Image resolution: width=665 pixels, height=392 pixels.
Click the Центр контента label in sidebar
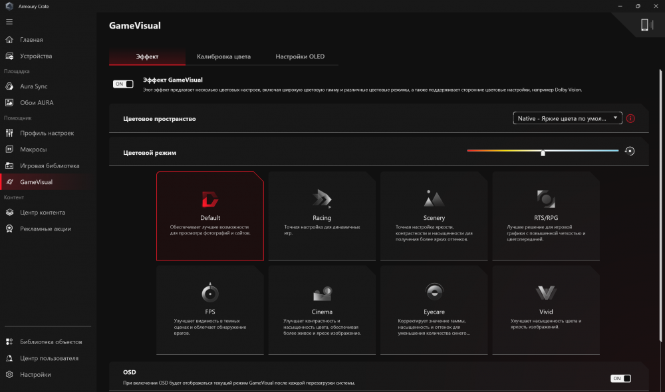pyautogui.click(x=43, y=213)
